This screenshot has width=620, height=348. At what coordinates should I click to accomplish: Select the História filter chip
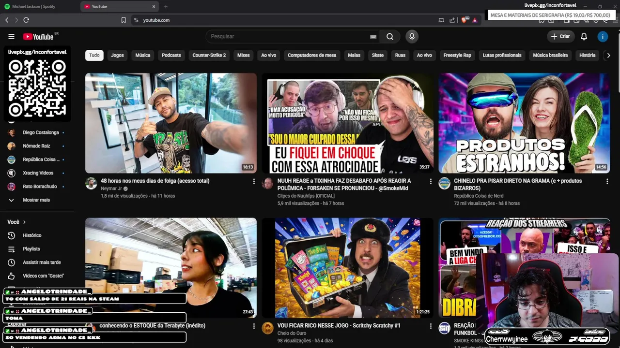[587, 55]
